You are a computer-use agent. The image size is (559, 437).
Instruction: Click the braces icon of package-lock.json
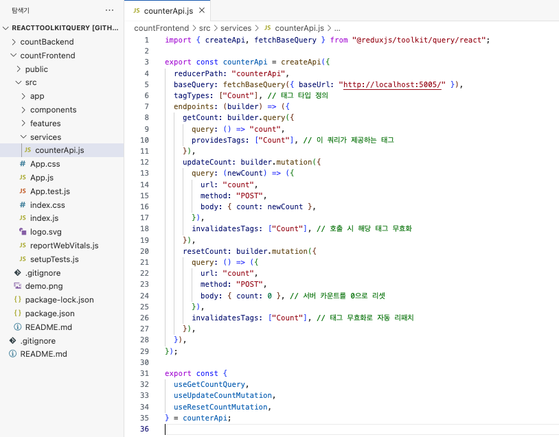(17, 300)
